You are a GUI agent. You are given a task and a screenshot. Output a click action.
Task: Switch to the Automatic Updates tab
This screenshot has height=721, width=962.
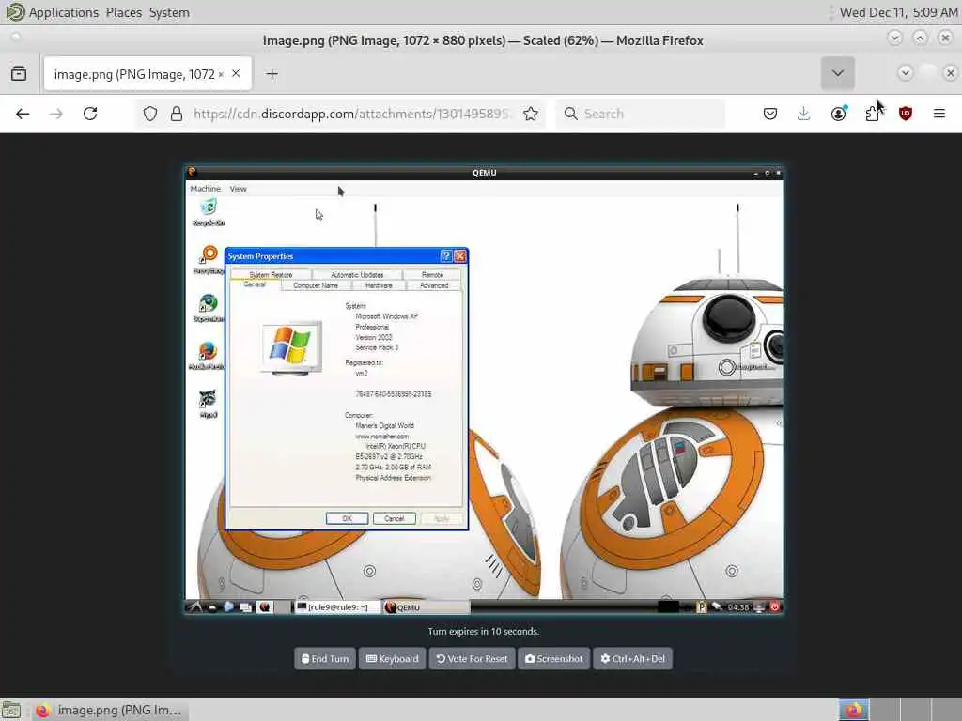pos(357,275)
